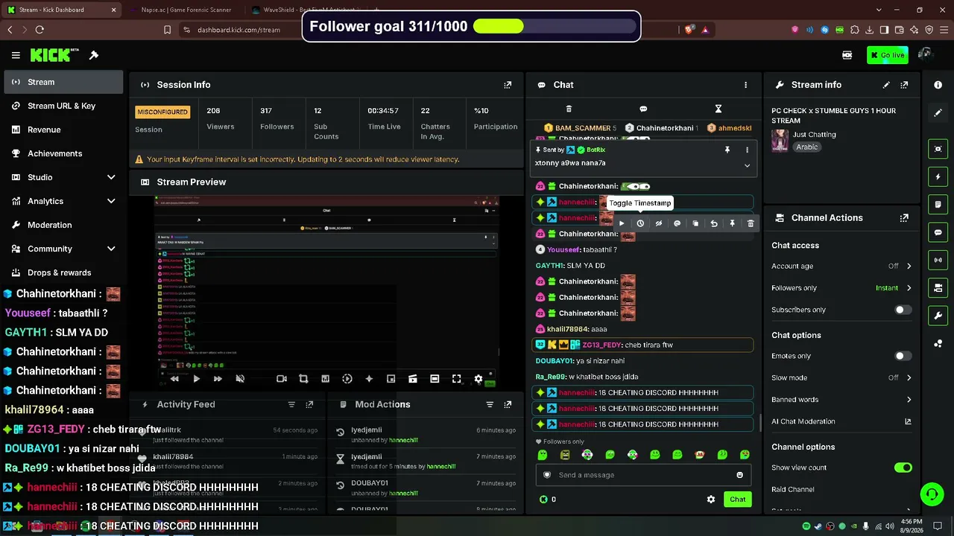Click the green Go live button
Viewport: 954px width, 536px height.
pos(888,55)
